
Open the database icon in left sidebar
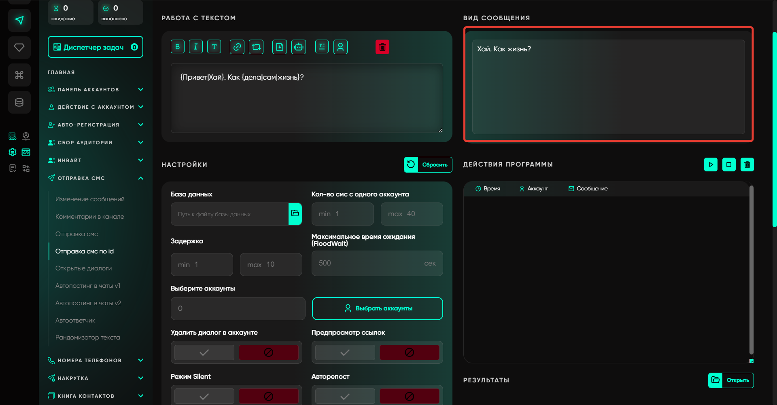[x=19, y=102]
